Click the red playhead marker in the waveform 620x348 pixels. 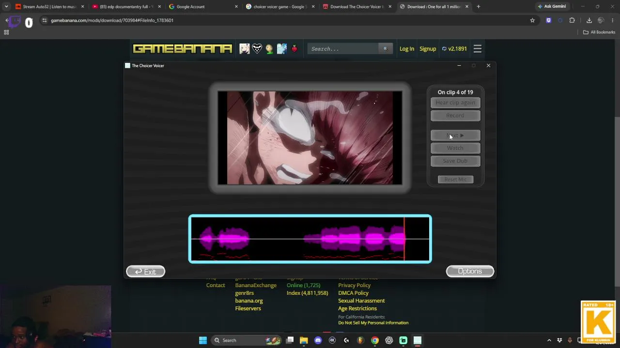404,239
